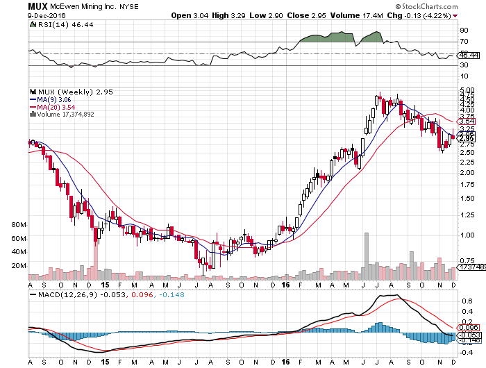Click the red MA(20) legend line marker
Image resolution: width=486 pixels, height=368 pixels.
pos(33,107)
